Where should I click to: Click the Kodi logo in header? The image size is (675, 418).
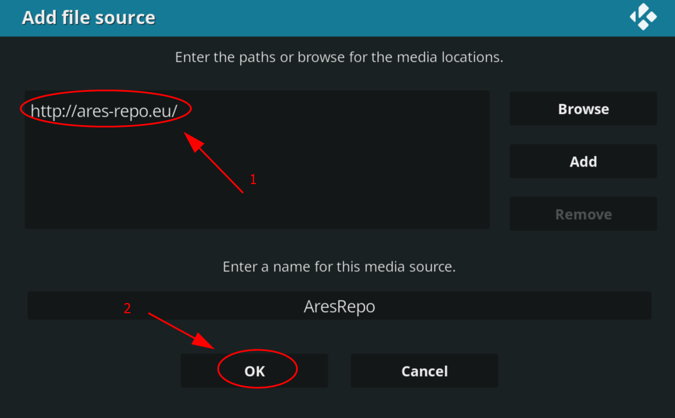coord(643,17)
